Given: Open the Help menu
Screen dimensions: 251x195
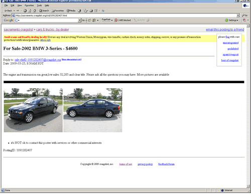Looking at the screenshot, I should [47, 6].
